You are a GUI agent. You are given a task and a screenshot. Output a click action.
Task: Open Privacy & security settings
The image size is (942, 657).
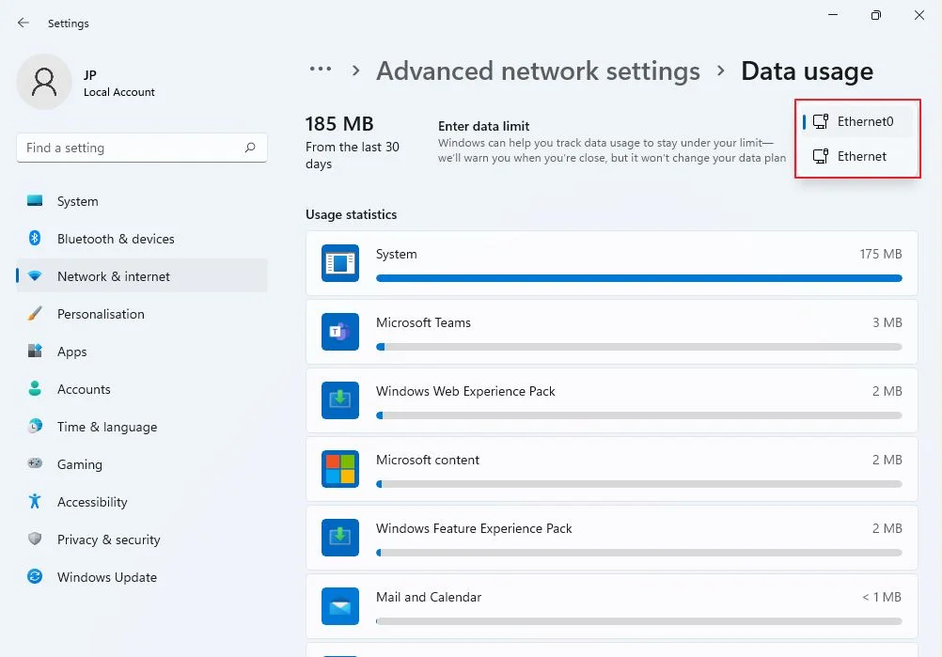142,540
